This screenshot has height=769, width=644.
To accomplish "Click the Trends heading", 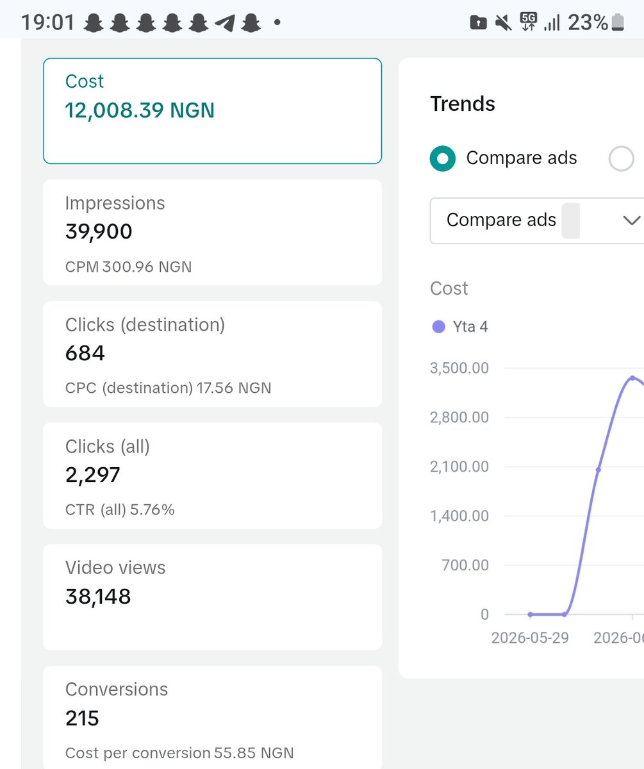I will click(463, 104).
